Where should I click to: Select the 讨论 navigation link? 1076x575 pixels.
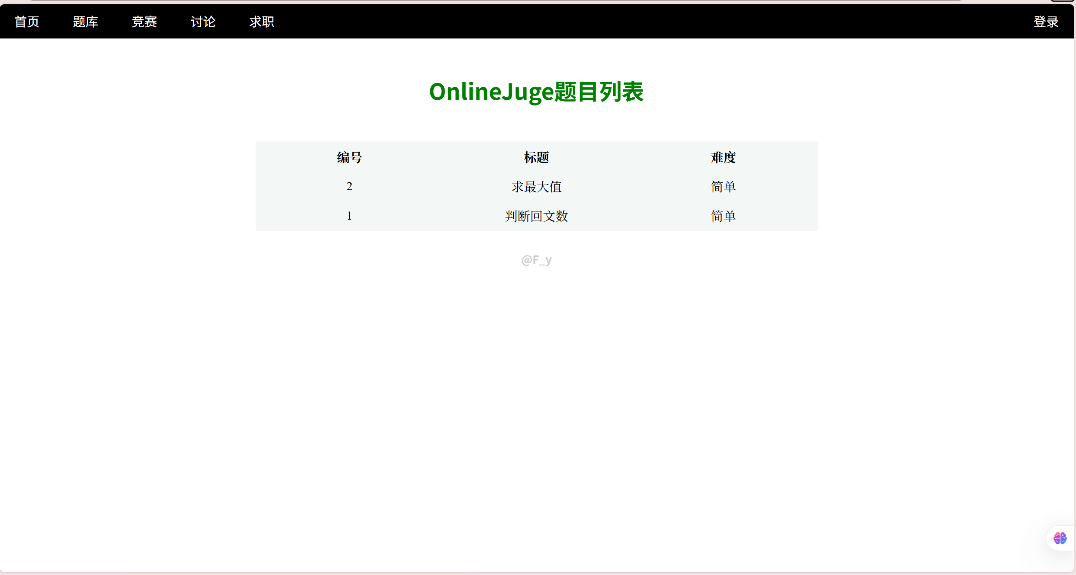point(203,22)
